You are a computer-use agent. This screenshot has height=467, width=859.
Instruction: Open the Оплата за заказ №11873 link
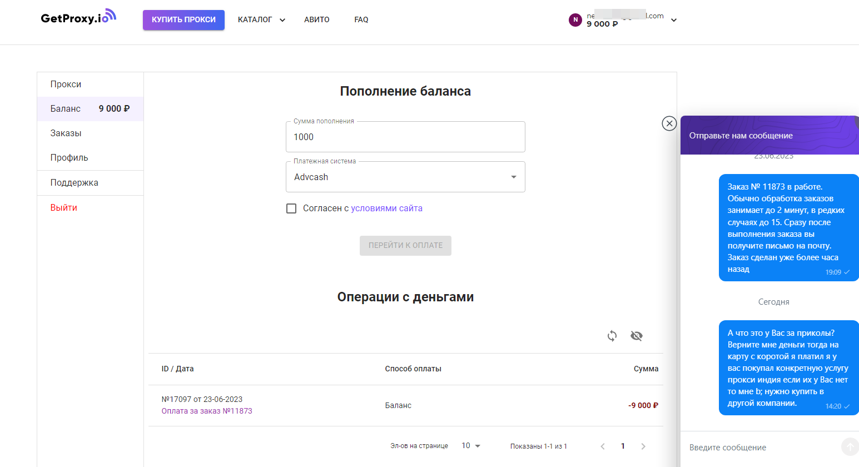[x=207, y=411]
